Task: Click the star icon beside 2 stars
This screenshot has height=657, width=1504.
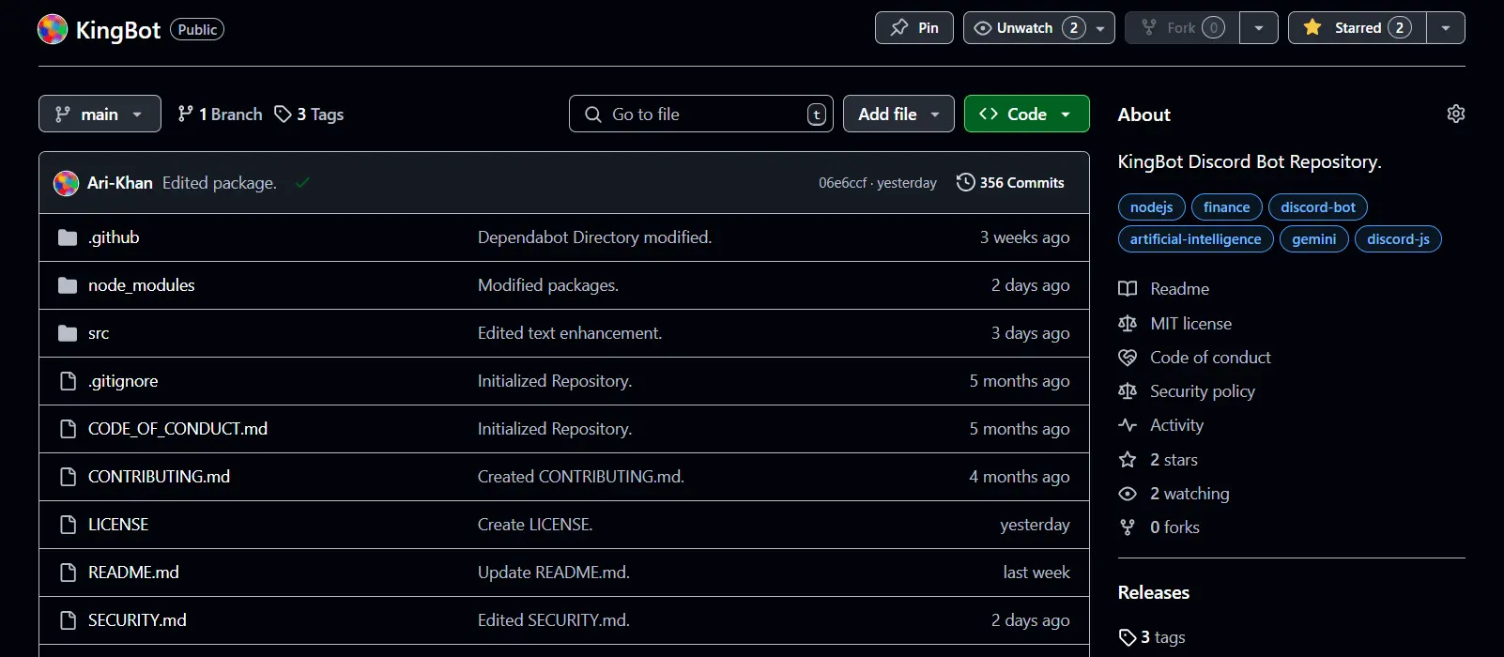Action: tap(1128, 460)
